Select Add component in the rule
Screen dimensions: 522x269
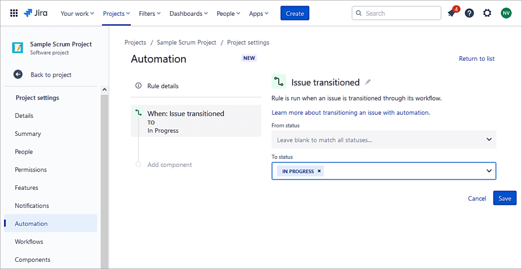click(x=169, y=165)
